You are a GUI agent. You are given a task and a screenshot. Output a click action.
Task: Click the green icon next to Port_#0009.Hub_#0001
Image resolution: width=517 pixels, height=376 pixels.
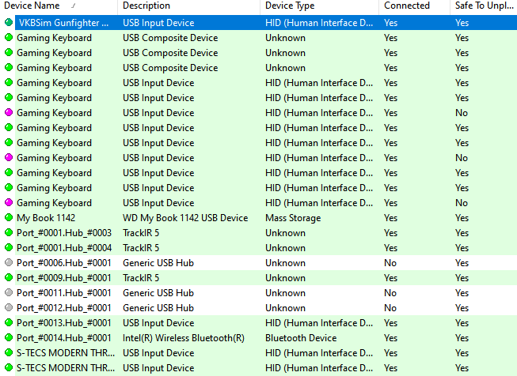(9, 278)
